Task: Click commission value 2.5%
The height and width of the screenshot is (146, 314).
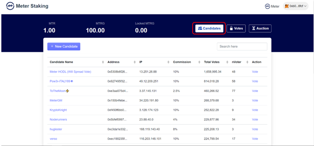Action: [x=176, y=91]
